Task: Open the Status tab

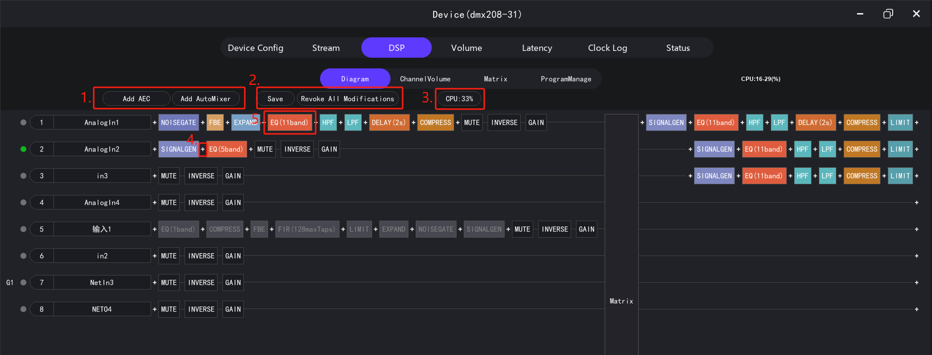Action: [x=678, y=48]
